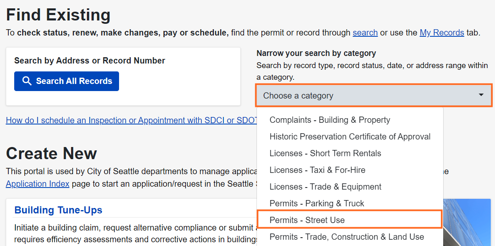495x246 pixels.
Task: Click the dropdown caret arrow
Action: 481,95
